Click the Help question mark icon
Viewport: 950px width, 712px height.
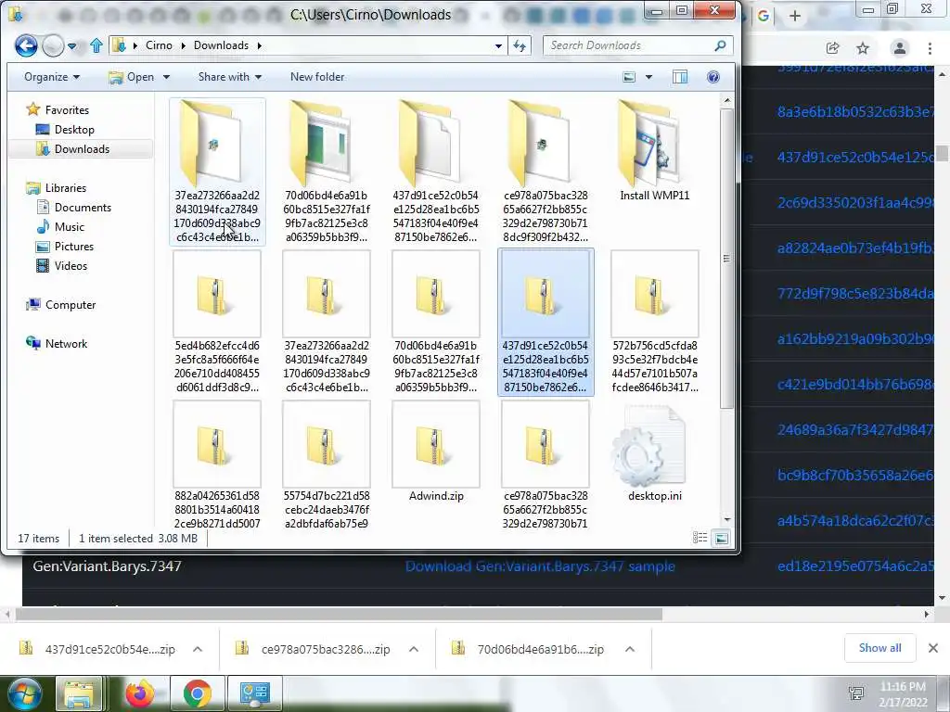(x=713, y=77)
